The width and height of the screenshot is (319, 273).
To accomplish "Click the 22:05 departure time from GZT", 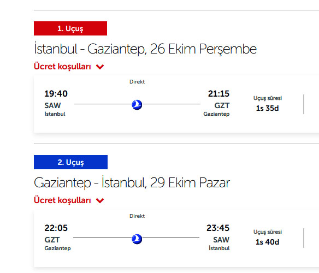I will [x=56, y=228].
